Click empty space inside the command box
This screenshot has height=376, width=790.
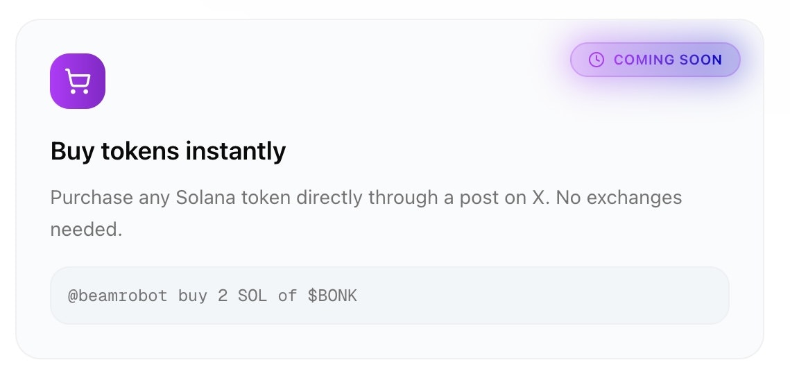(x=541, y=296)
